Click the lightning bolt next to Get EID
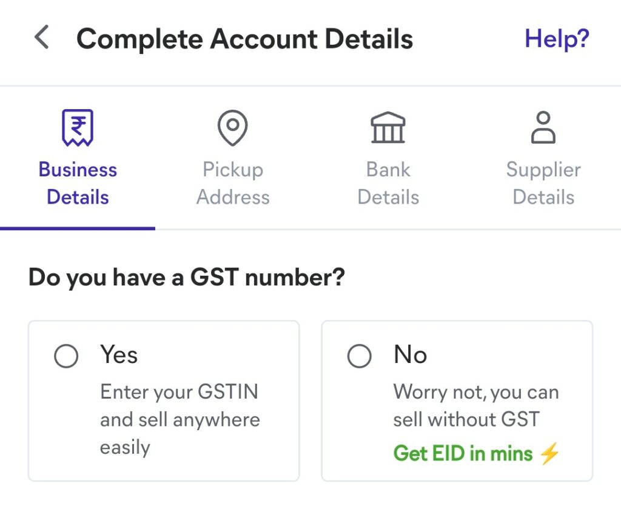 click(x=549, y=453)
